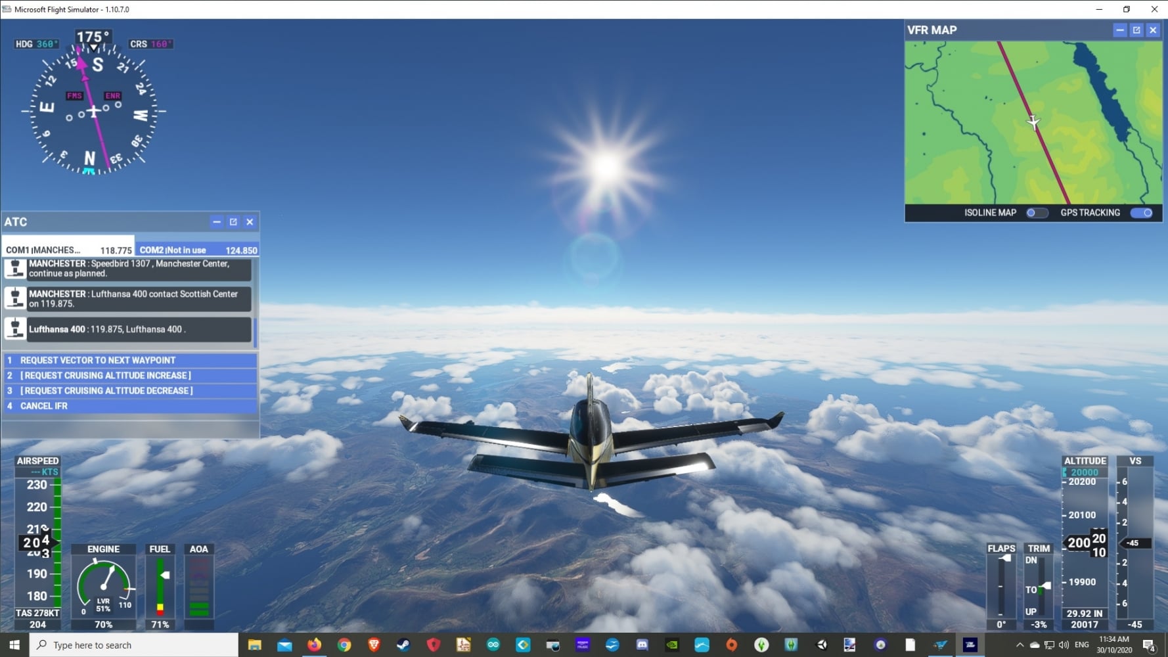1168x657 pixels.
Task: Minimize the ATC panel
Action: click(217, 222)
